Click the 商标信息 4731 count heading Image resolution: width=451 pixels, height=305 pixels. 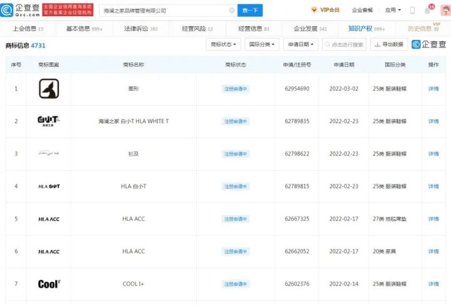25,46
